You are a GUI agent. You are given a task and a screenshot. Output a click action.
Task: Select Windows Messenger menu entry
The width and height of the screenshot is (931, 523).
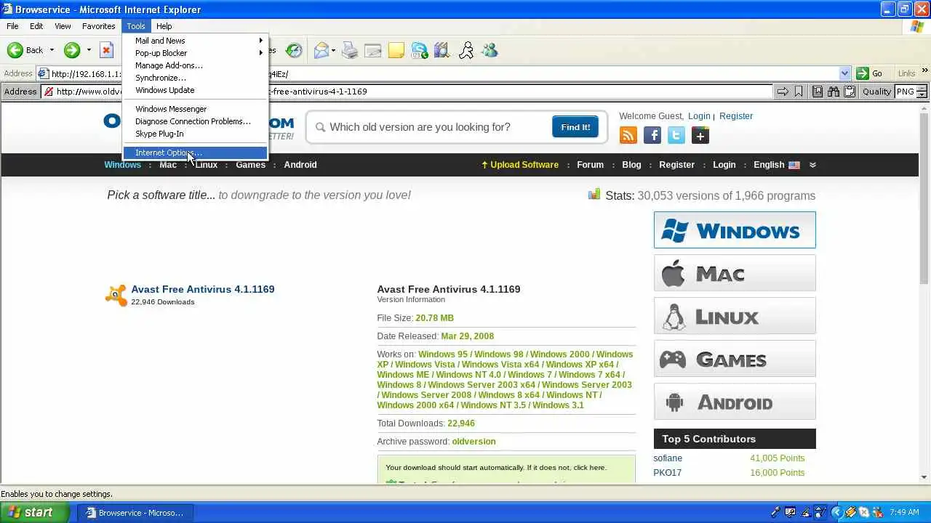[x=196, y=109]
